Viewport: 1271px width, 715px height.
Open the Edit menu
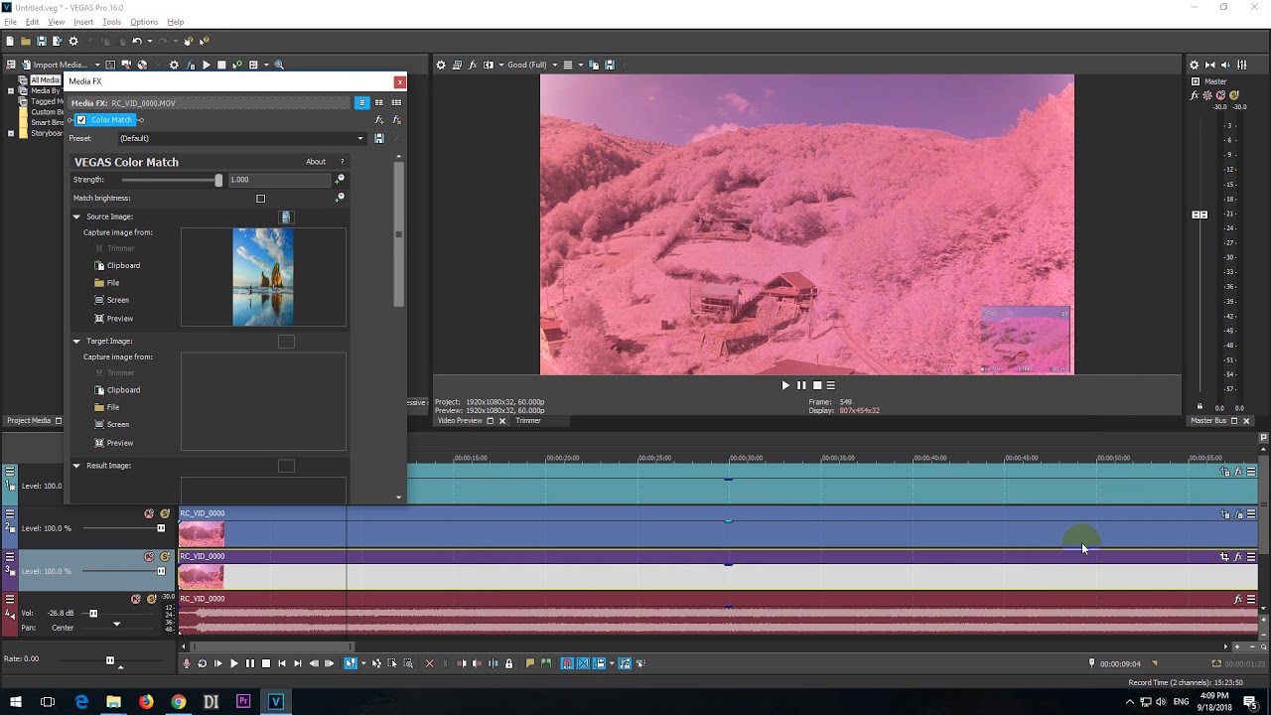(x=33, y=22)
